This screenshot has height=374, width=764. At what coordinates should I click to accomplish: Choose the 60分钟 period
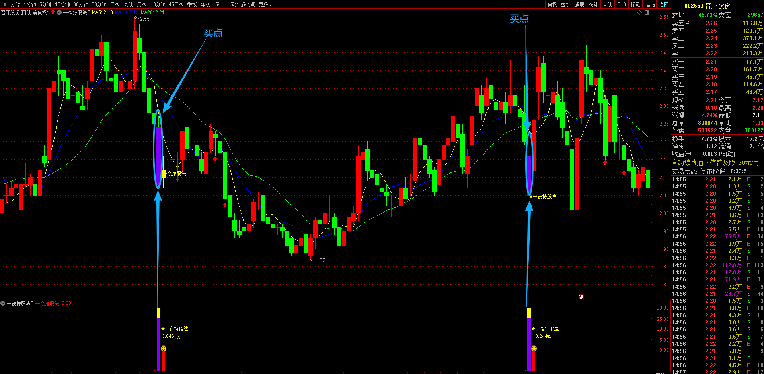pos(99,4)
